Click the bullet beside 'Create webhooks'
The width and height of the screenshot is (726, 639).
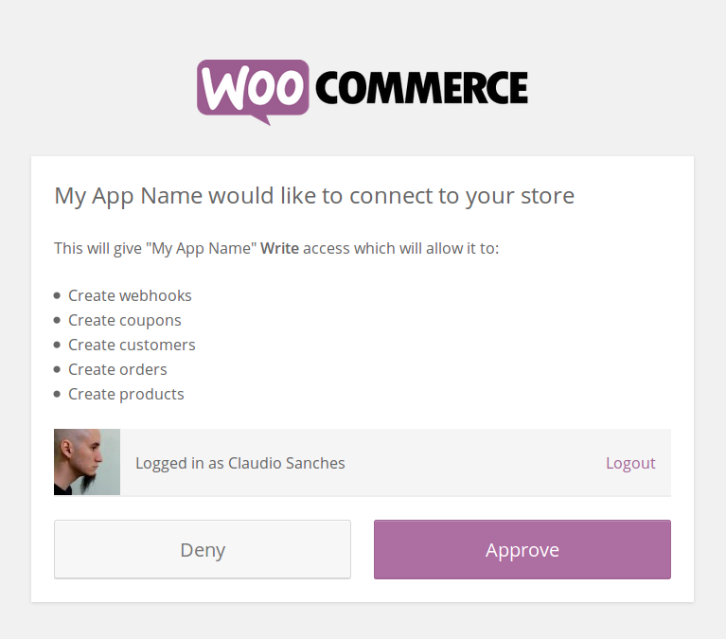(58, 295)
